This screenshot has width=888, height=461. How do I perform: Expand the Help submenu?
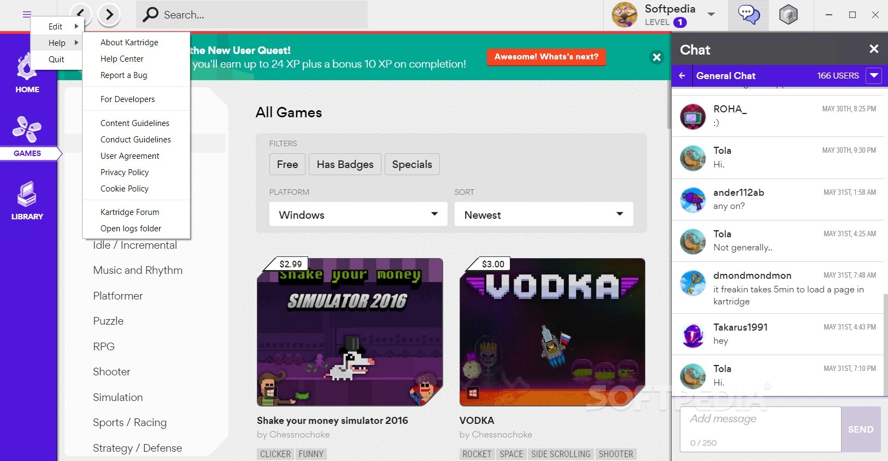tap(56, 43)
